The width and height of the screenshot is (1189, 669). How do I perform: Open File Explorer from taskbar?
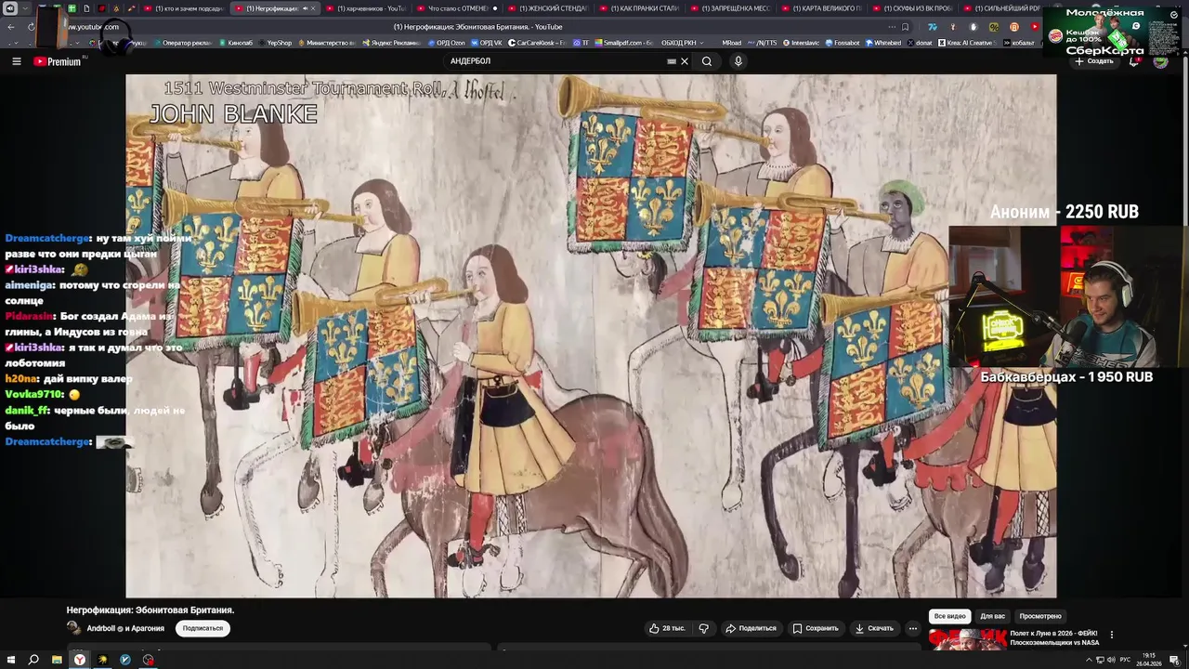tap(57, 660)
